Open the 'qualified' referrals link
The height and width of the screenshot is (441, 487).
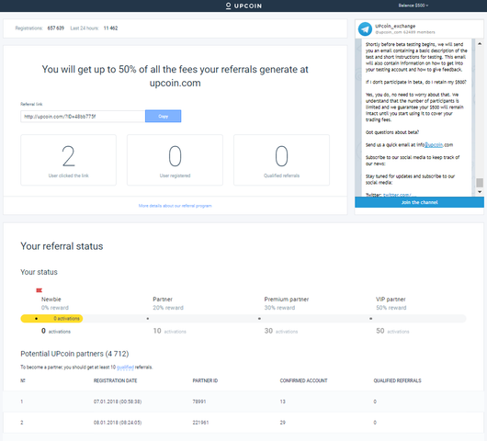click(x=125, y=367)
